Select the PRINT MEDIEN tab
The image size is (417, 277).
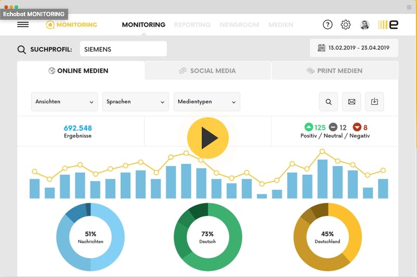(335, 71)
